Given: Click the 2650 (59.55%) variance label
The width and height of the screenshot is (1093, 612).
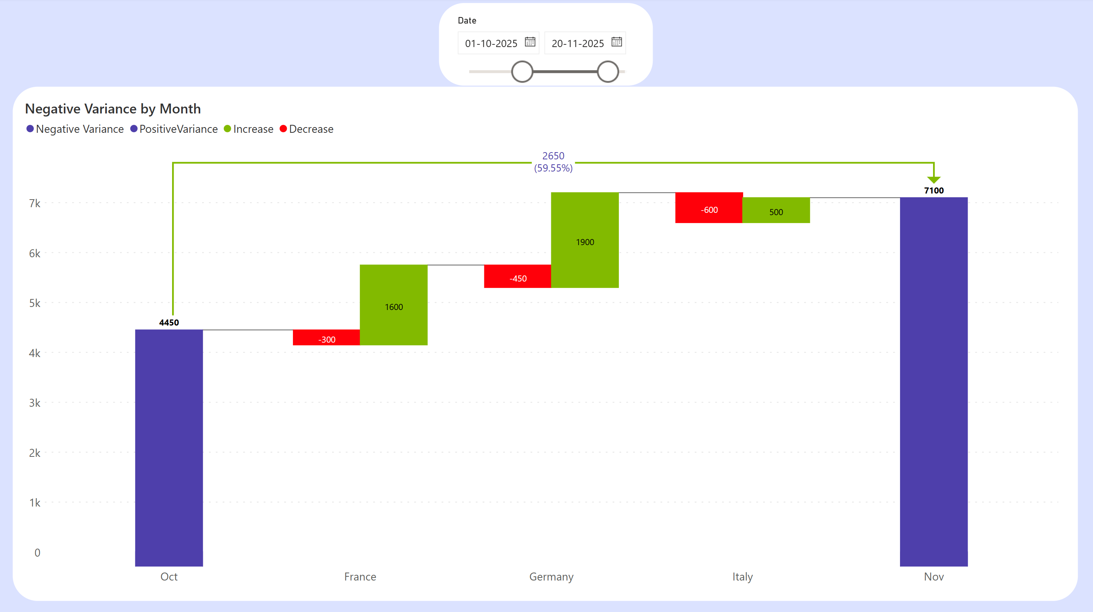Looking at the screenshot, I should (553, 162).
